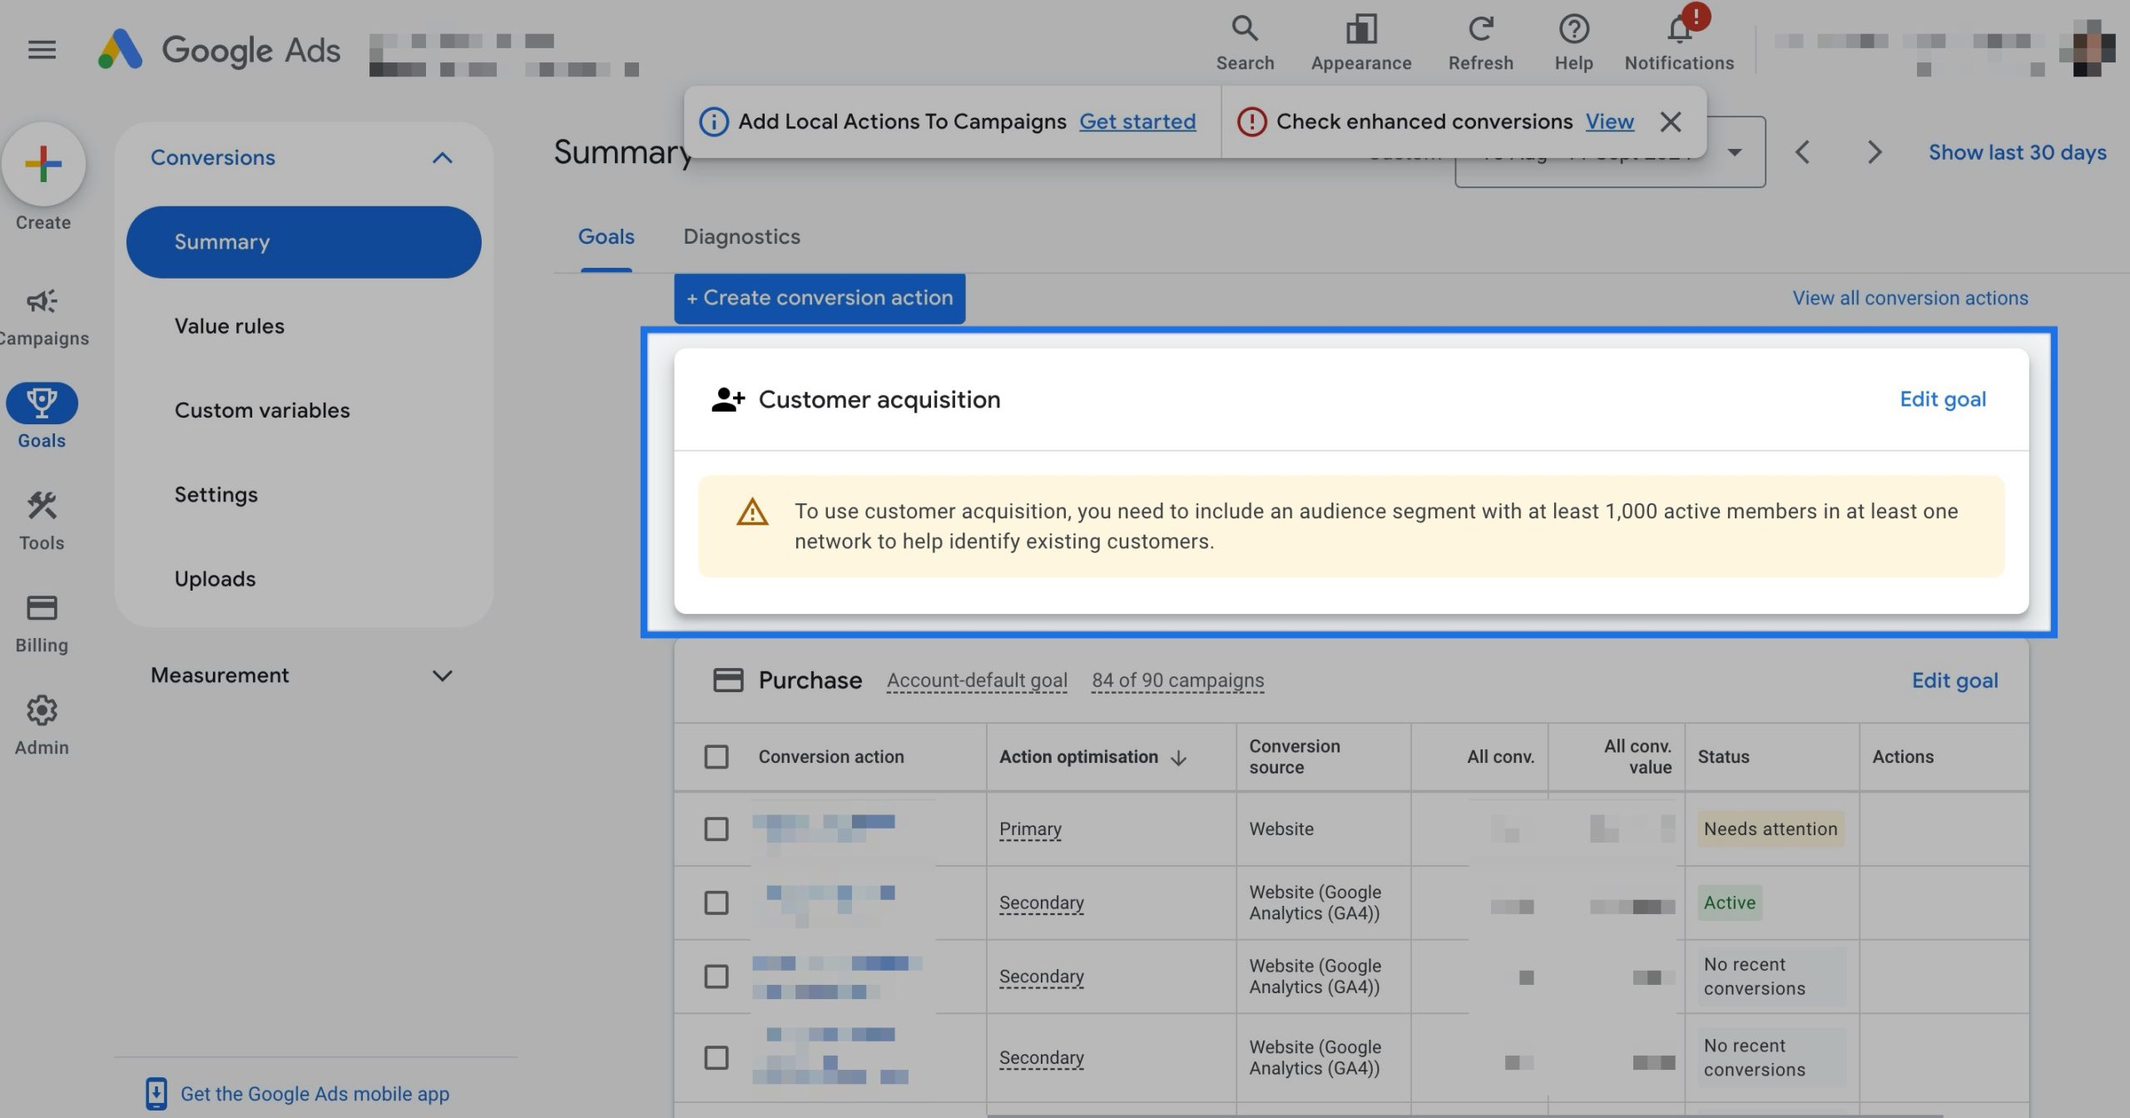Open Campaigns from the sidebar
2130x1118 pixels.
pos(42,317)
